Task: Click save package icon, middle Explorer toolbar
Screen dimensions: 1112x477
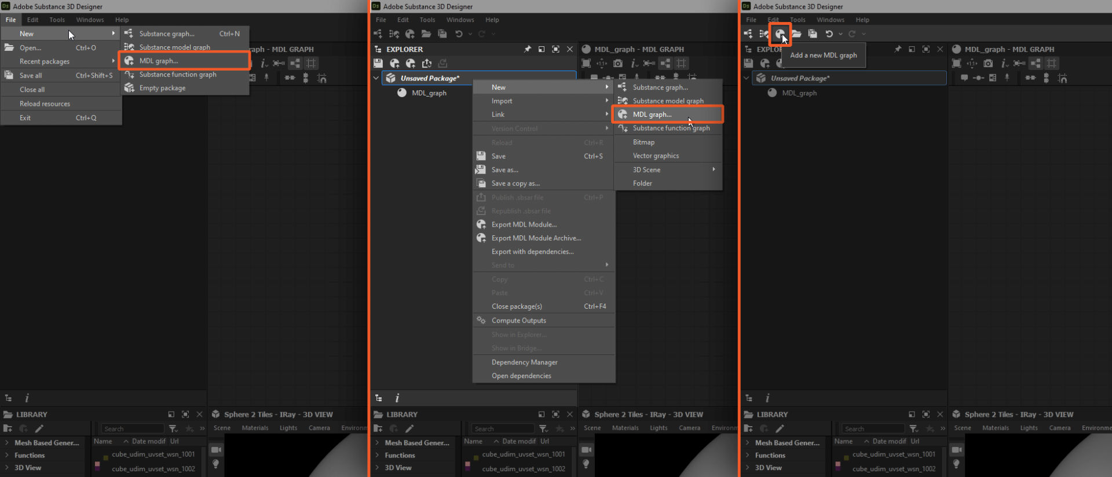Action: pos(378,63)
